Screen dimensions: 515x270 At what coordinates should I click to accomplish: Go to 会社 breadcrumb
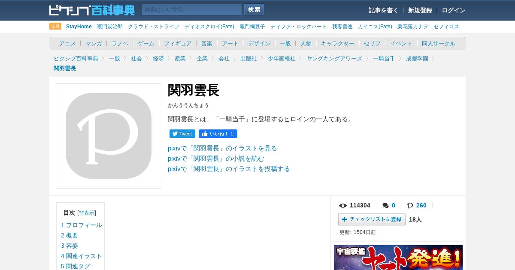(x=224, y=58)
